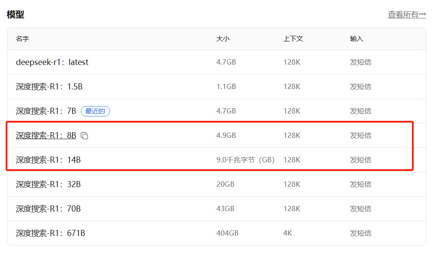Click the 上下文 column header
Screen dimensions: 446x253
pos(293,39)
